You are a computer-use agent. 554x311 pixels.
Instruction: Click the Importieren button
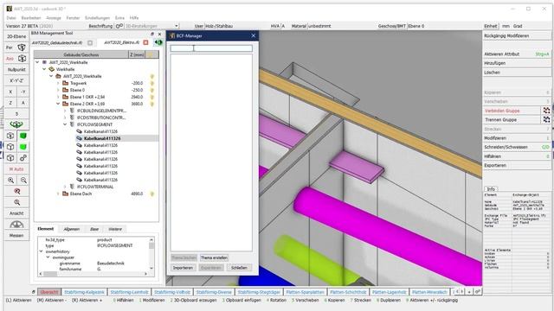(183, 268)
